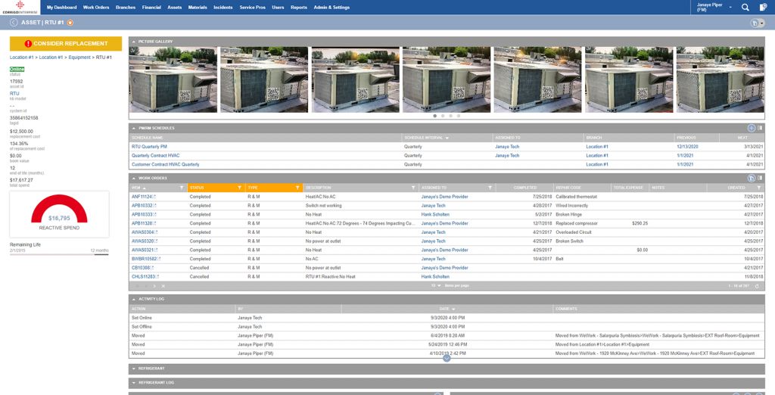Open the Created column filter icon
The height and width of the screenshot is (395, 775).
758,188
